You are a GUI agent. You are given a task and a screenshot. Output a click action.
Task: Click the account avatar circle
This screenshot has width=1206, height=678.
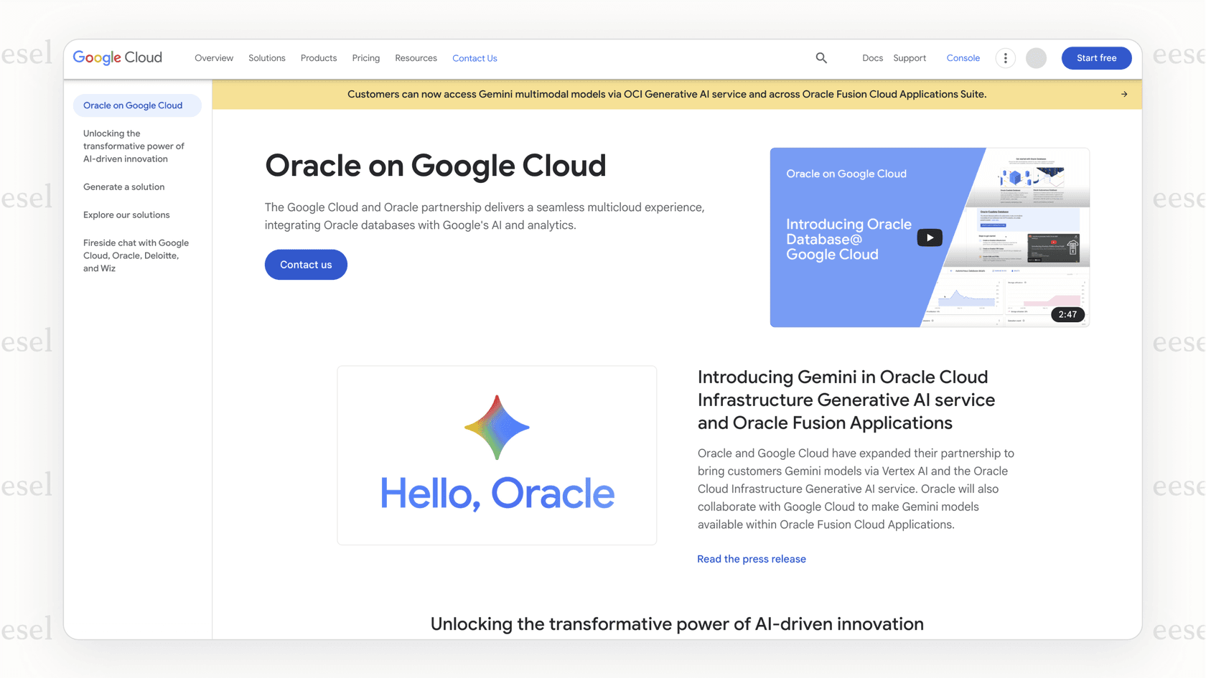(x=1036, y=58)
